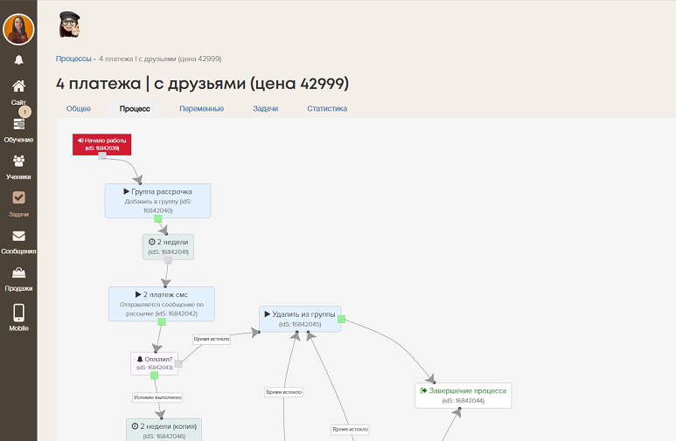
Task: Open the Задачи checkmark section
Action: point(18,203)
